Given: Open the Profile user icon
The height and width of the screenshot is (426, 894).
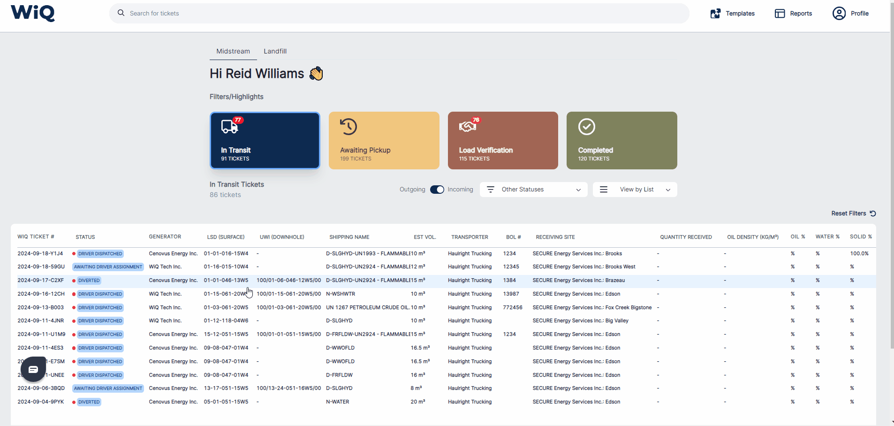Looking at the screenshot, I should (839, 13).
